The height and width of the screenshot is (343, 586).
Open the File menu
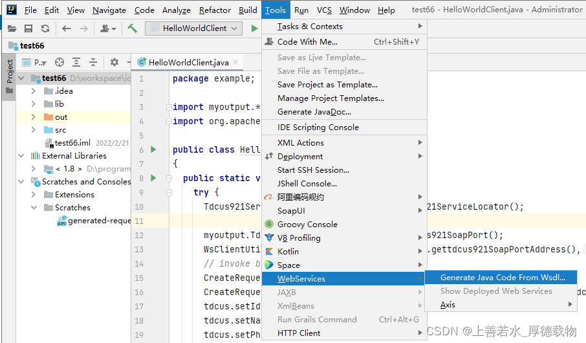point(30,10)
